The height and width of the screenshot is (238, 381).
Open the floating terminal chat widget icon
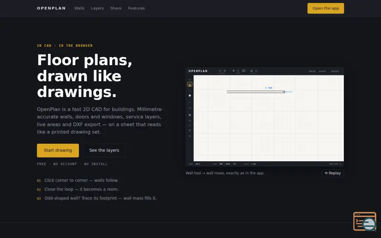365,221
